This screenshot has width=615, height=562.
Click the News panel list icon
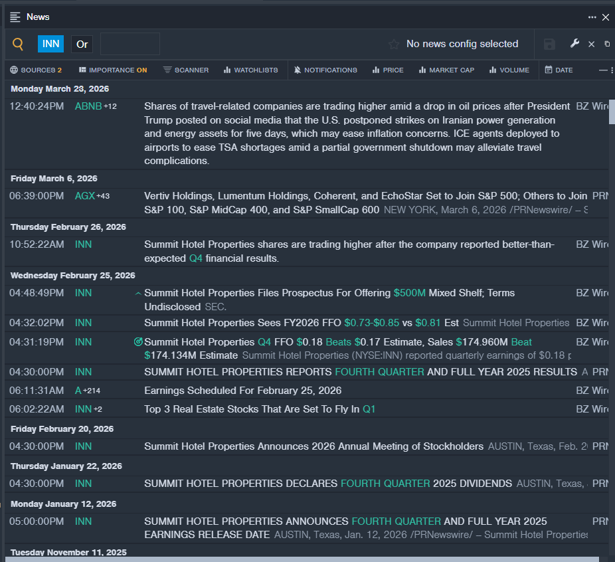(15, 17)
